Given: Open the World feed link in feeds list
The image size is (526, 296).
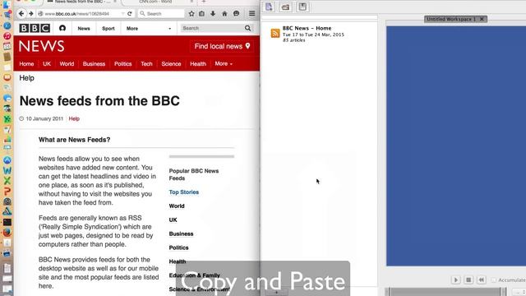Looking at the screenshot, I should click(x=177, y=206).
